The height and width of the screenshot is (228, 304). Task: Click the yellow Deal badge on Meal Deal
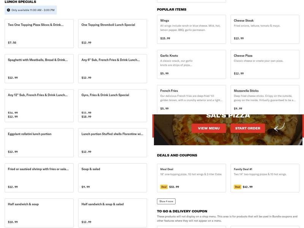click(x=164, y=187)
